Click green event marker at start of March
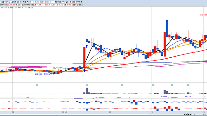The image size is (207, 116). click(153, 85)
